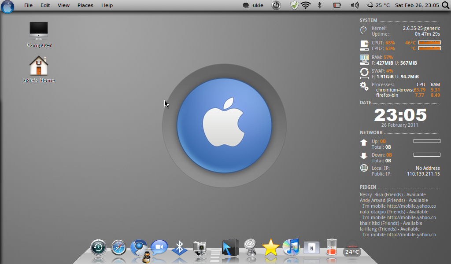Open the iChat video bubble dock icon
Image resolution: width=451 pixels, height=264 pixels.
click(x=159, y=247)
